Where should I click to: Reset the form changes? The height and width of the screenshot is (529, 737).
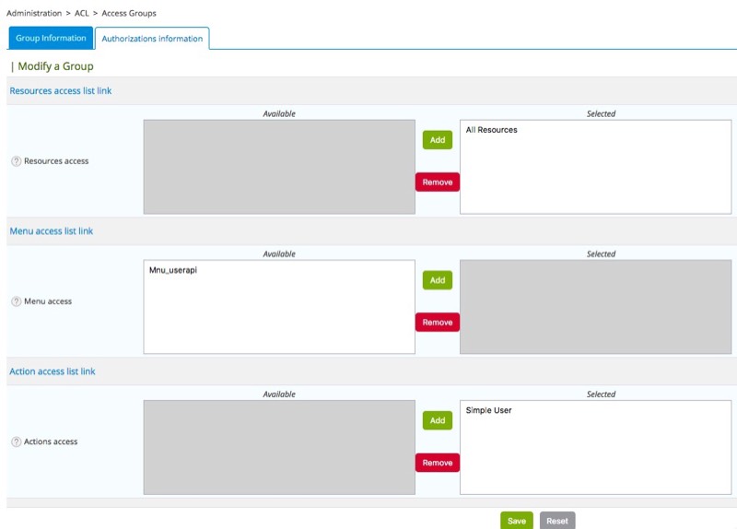pos(557,521)
